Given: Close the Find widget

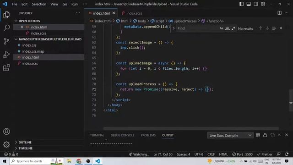Looking at the screenshot, I should click(x=281, y=28).
